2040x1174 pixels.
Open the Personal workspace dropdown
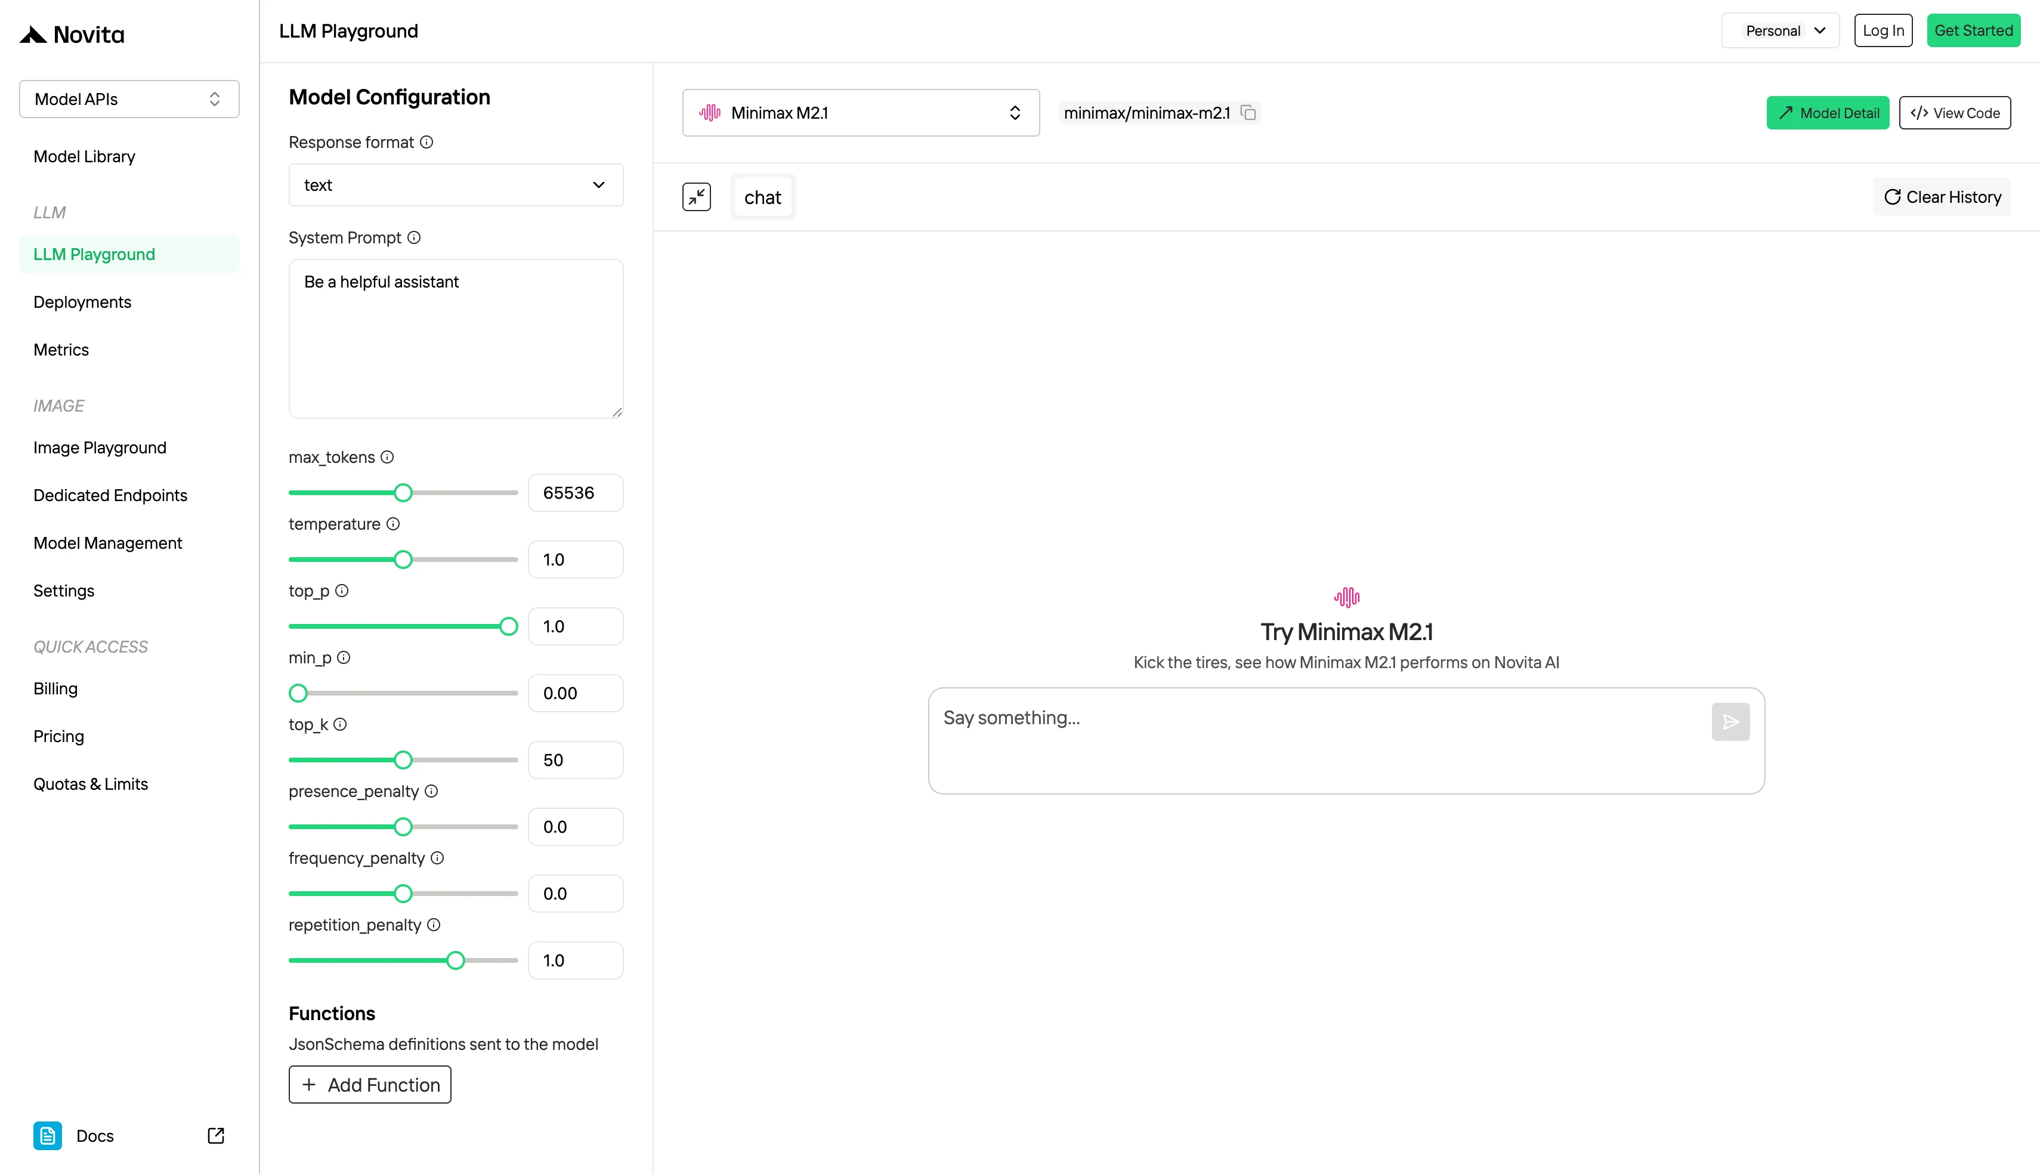coord(1781,30)
